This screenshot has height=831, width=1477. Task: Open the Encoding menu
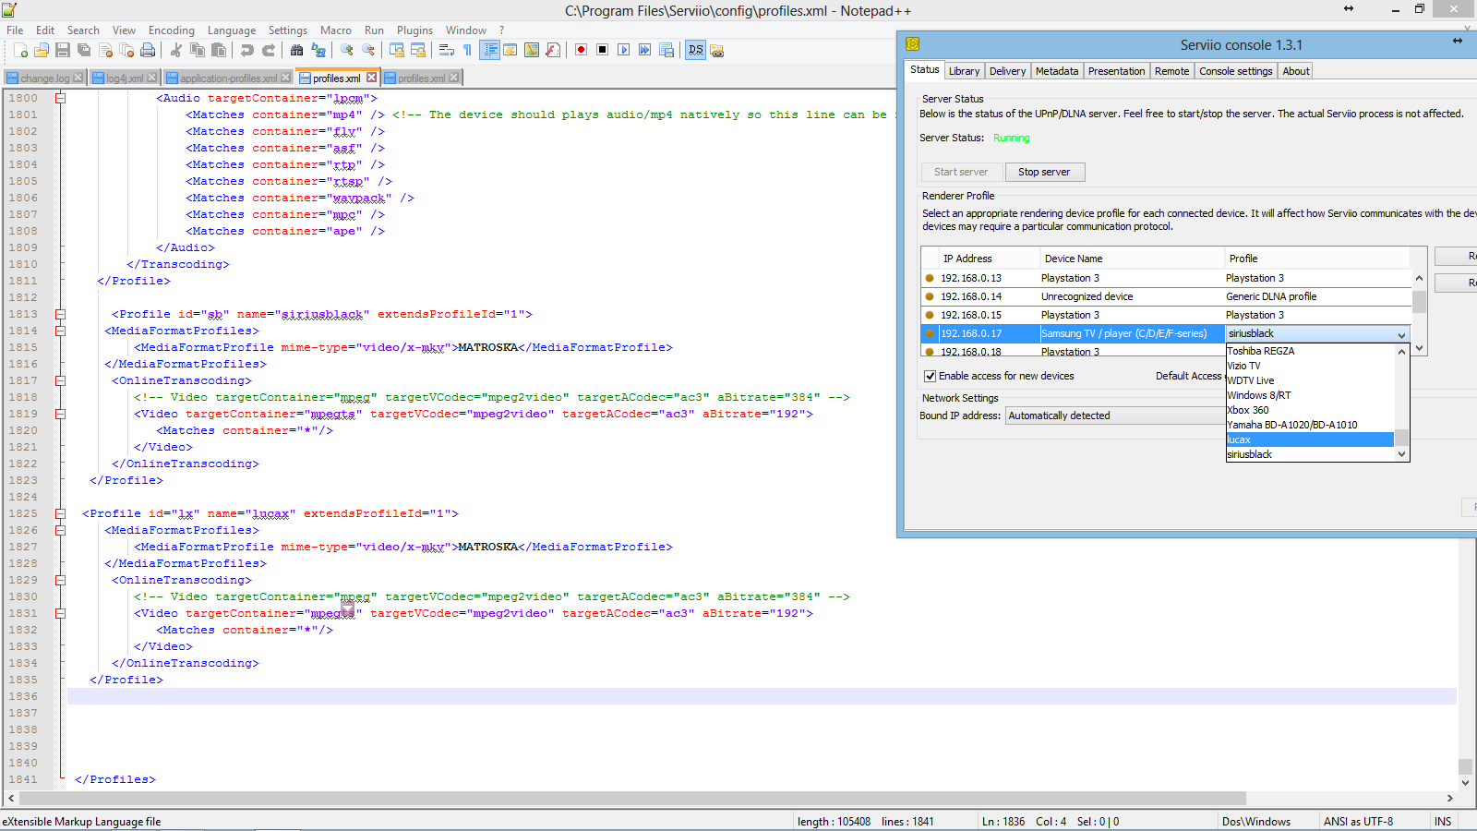[171, 30]
